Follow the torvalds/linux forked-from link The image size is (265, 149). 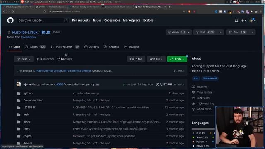click(28, 37)
